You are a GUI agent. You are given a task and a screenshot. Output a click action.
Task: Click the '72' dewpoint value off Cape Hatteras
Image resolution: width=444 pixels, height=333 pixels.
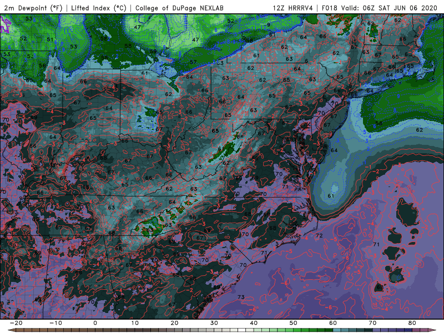click(x=319, y=235)
